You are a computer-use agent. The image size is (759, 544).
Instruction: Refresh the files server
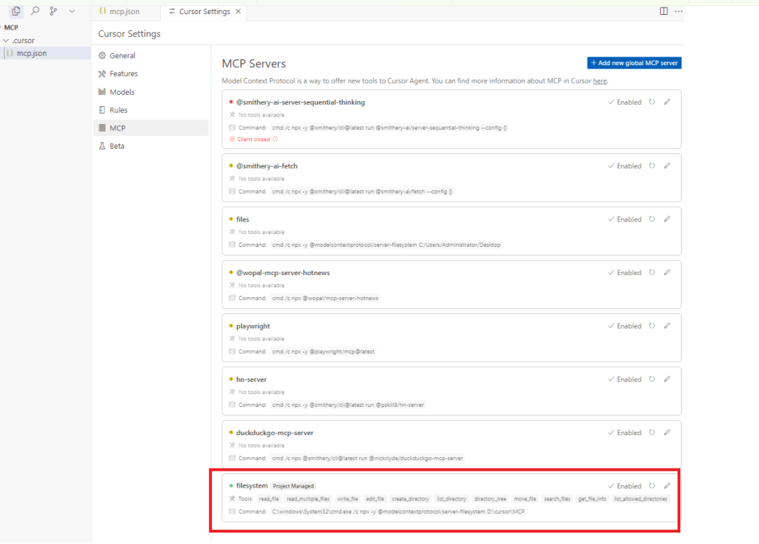click(x=652, y=219)
